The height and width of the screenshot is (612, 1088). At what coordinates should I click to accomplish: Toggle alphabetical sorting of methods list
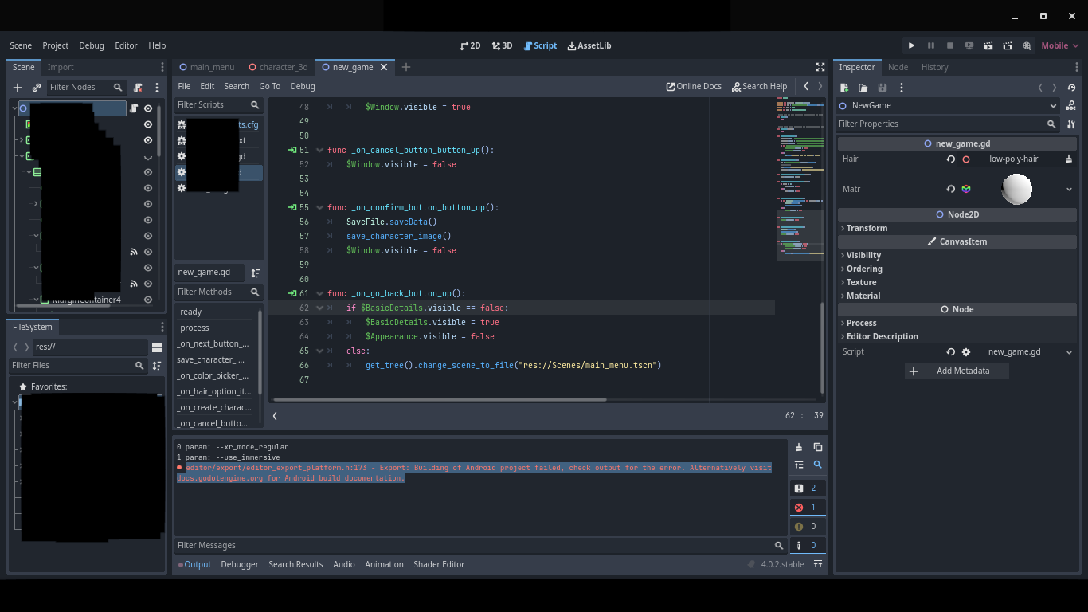[x=256, y=273]
